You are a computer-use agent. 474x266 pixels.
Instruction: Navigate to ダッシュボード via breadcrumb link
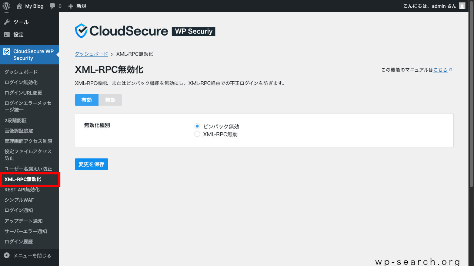tap(91, 54)
